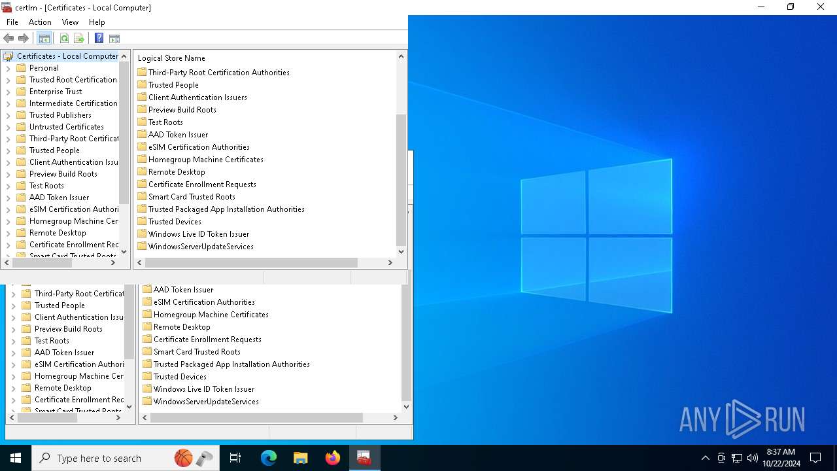Screen dimensions: 837x471
Task: Click the Forward arrow toolbar icon
Action: tap(24, 39)
